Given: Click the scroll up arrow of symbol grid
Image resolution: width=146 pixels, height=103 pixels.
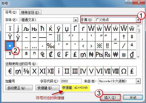Looking at the screenshot, I should click(138, 26).
